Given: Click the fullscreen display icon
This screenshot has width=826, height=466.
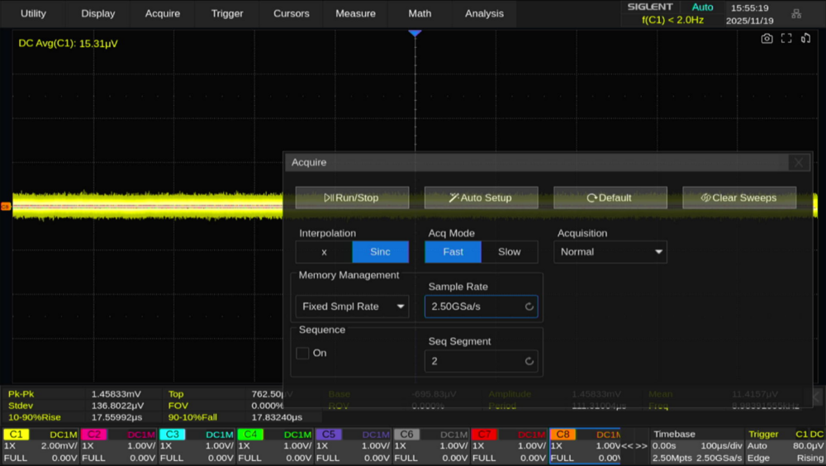Looking at the screenshot, I should pos(786,38).
